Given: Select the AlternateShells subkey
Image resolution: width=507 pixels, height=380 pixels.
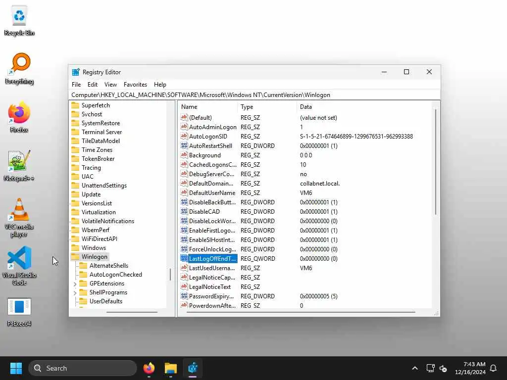Looking at the screenshot, I should point(108,265).
